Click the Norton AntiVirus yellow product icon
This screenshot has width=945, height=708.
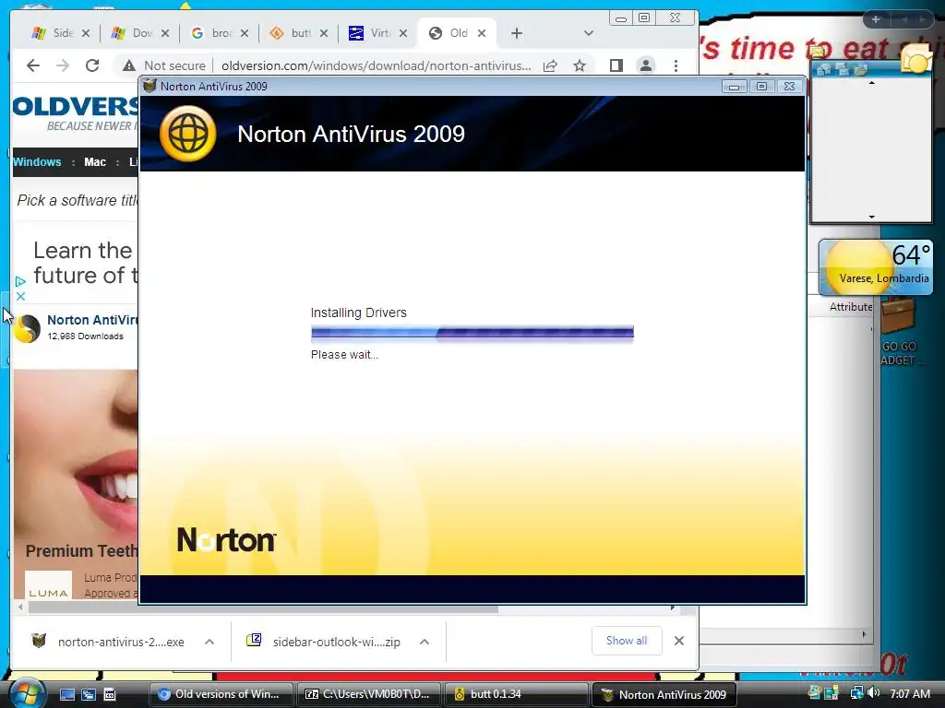coord(27,328)
